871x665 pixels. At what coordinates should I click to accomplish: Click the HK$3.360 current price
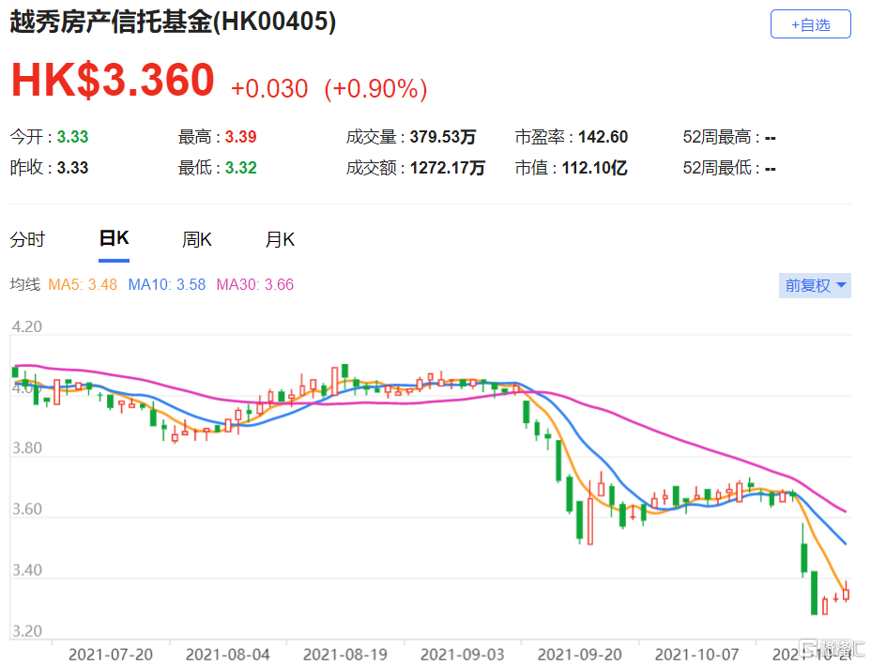click(x=113, y=80)
